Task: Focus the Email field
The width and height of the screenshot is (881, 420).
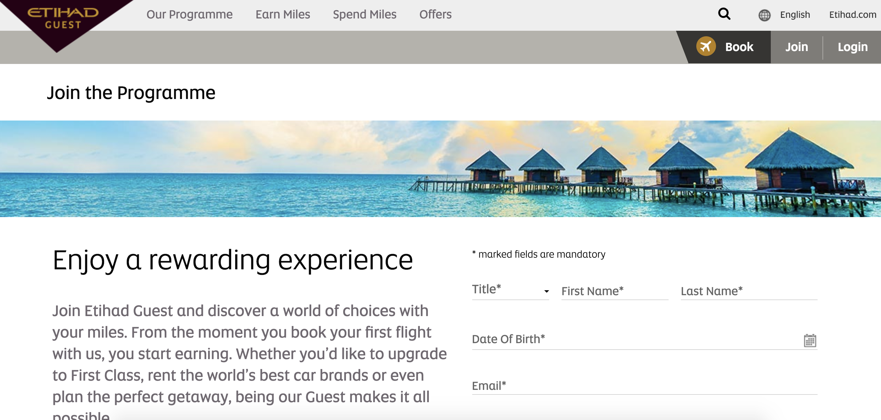Action: click(644, 386)
